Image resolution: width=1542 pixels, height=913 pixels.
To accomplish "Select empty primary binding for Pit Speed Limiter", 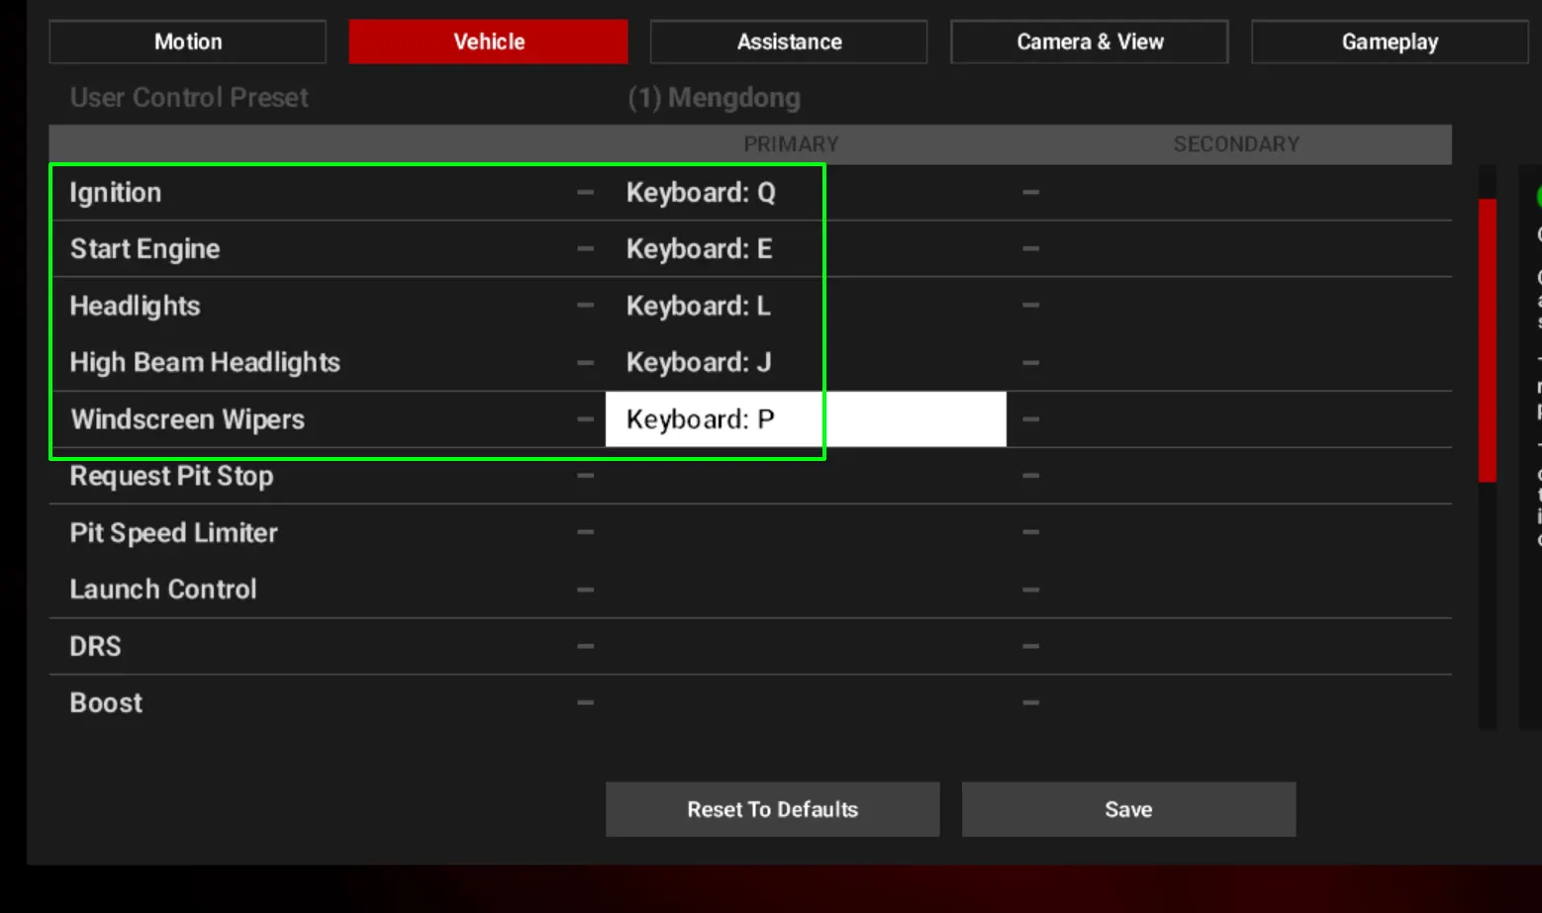I will (x=806, y=532).
